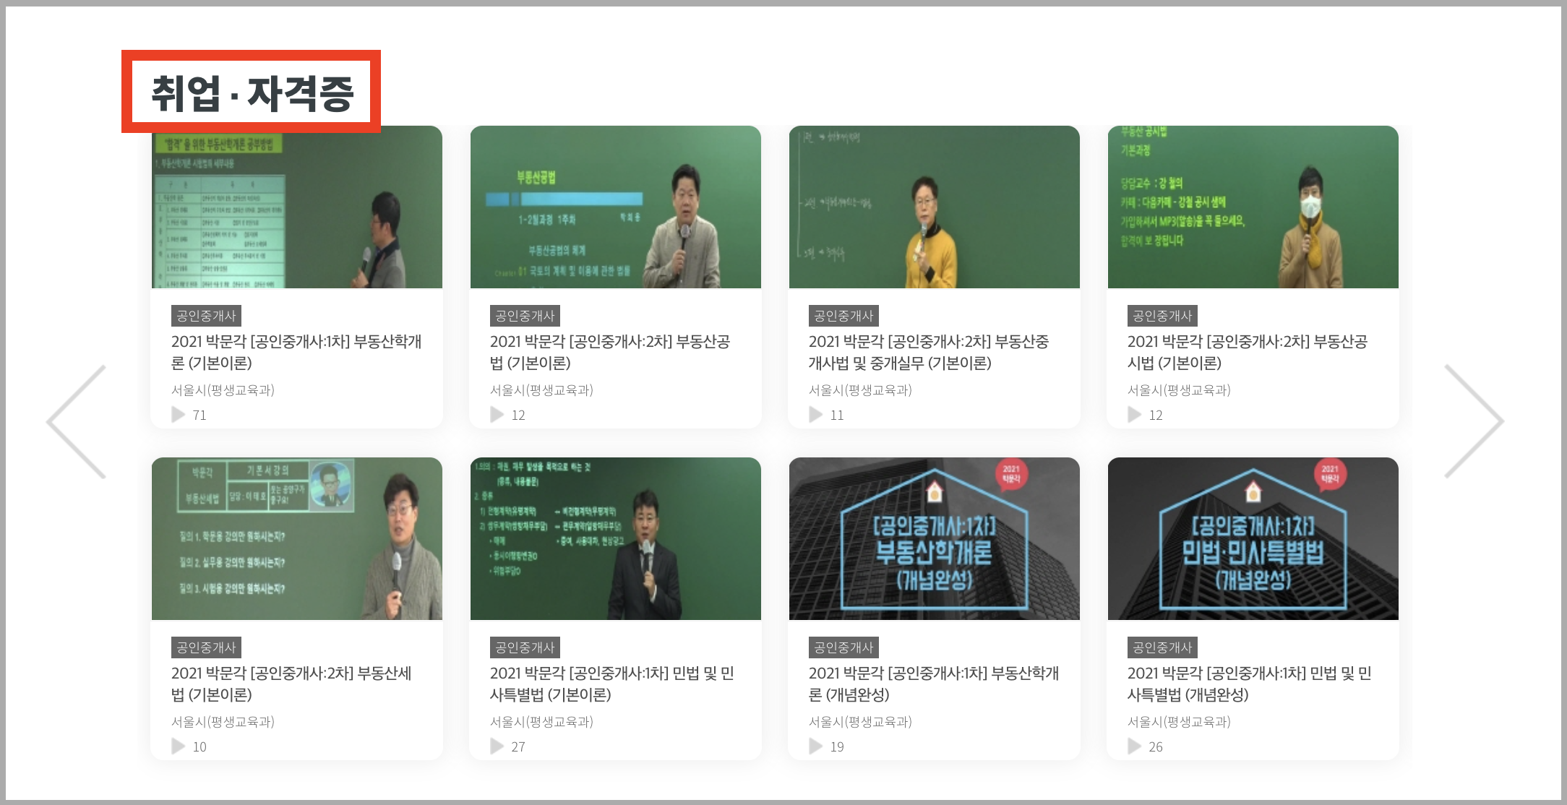
Task: Click play icon showing 71 lectures
Action: 178,415
